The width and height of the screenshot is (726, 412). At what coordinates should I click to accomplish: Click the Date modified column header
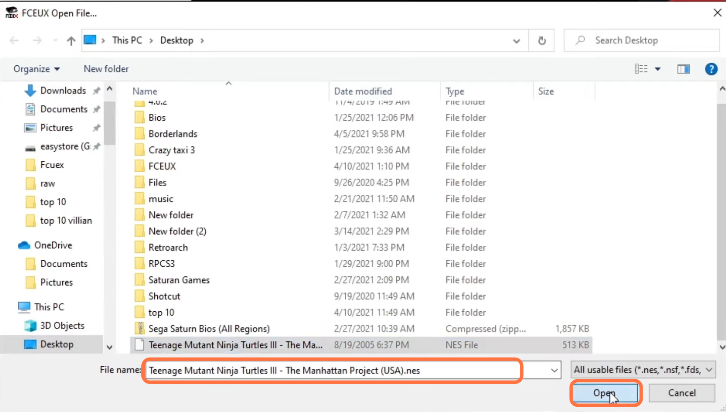click(x=363, y=91)
